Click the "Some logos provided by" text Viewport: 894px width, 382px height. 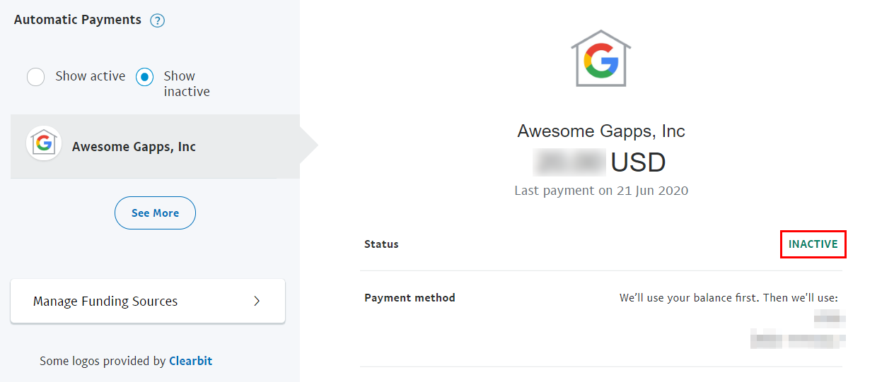click(103, 361)
